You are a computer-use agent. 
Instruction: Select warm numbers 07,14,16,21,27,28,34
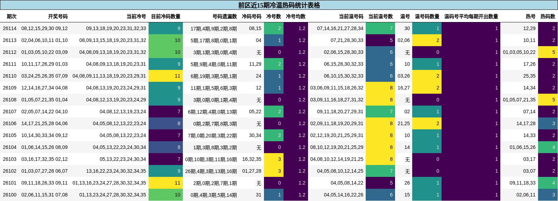click(340, 28)
